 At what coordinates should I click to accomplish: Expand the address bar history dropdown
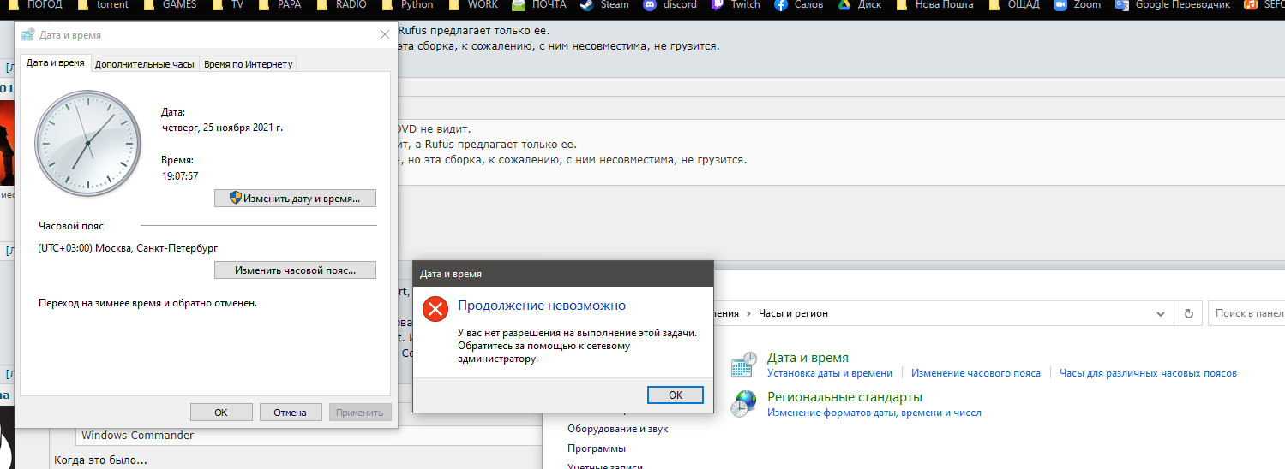pos(1163,313)
